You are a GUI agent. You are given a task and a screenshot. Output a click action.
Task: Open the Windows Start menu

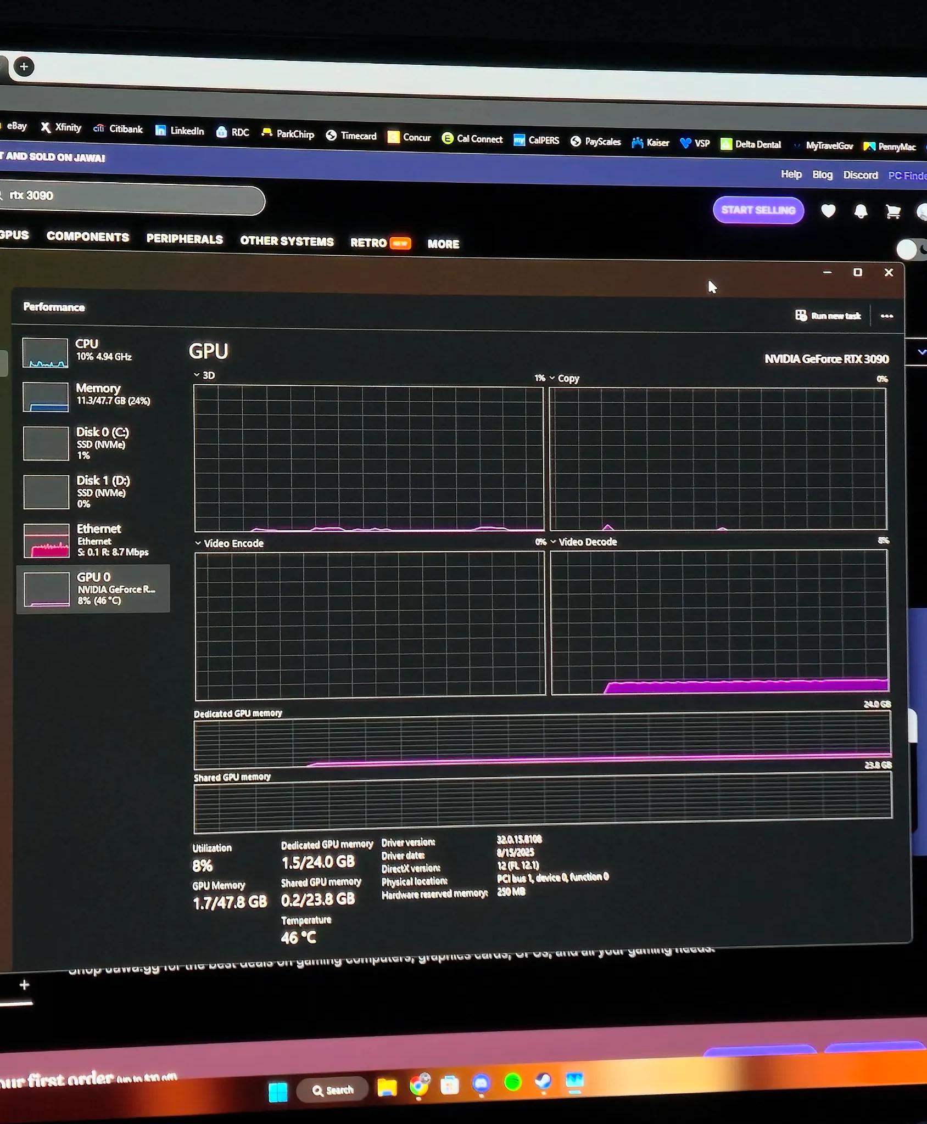point(278,1092)
